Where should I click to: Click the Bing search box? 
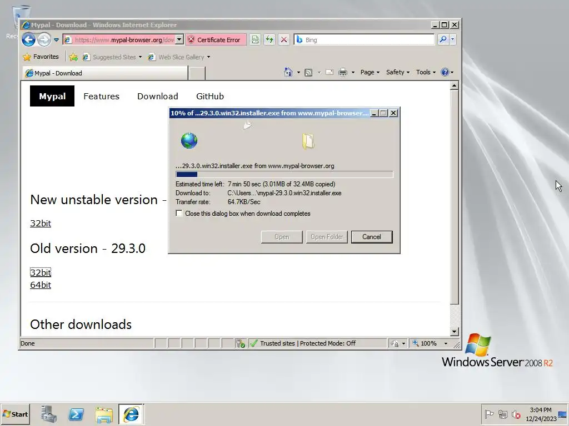pyautogui.click(x=364, y=40)
